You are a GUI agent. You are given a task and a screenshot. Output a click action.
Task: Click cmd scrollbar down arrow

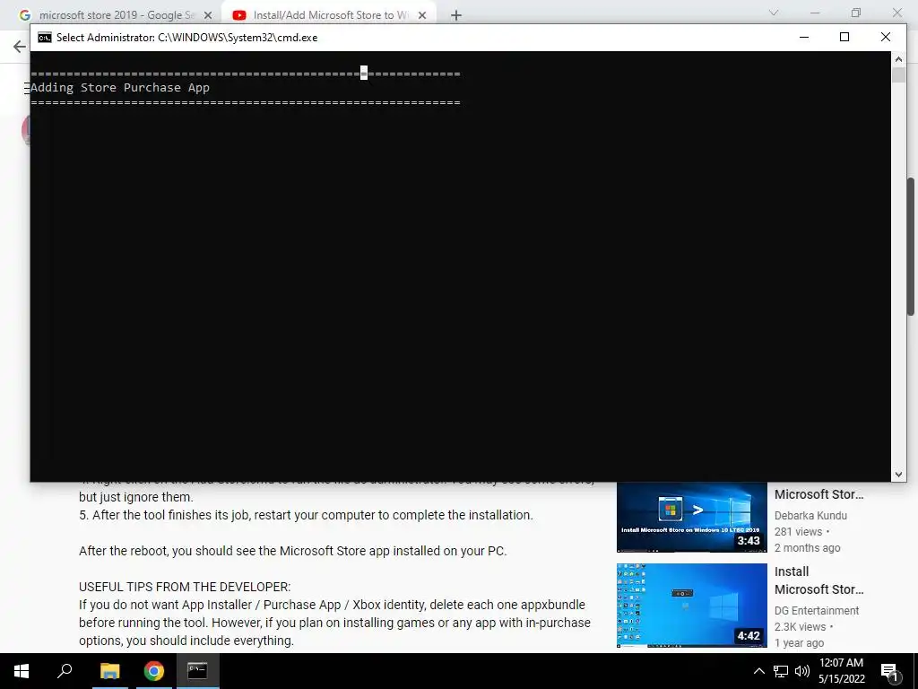(898, 475)
